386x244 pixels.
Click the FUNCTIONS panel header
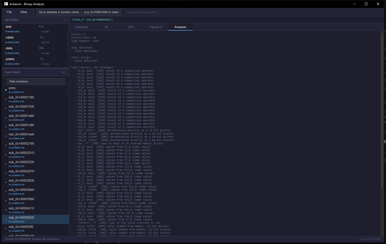[36, 72]
